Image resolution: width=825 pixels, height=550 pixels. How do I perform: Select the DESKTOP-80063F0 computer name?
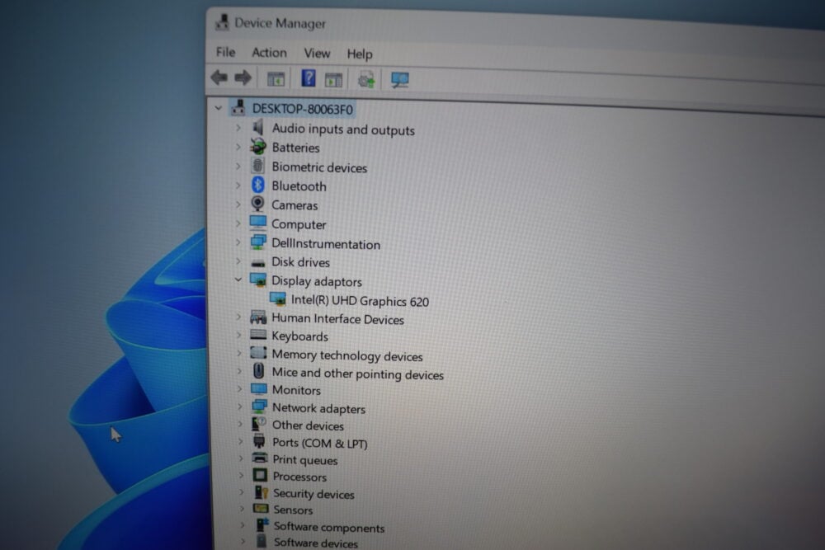pyautogui.click(x=303, y=109)
